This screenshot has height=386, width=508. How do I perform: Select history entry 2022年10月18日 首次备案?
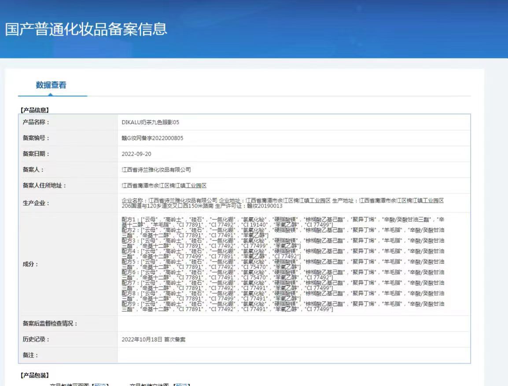point(154,339)
